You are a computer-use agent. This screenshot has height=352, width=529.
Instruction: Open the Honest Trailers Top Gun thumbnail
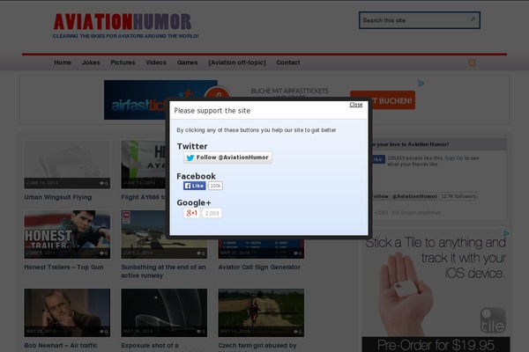[67, 234]
